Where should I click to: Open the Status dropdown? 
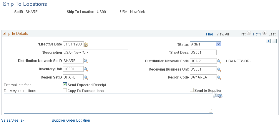(205, 44)
